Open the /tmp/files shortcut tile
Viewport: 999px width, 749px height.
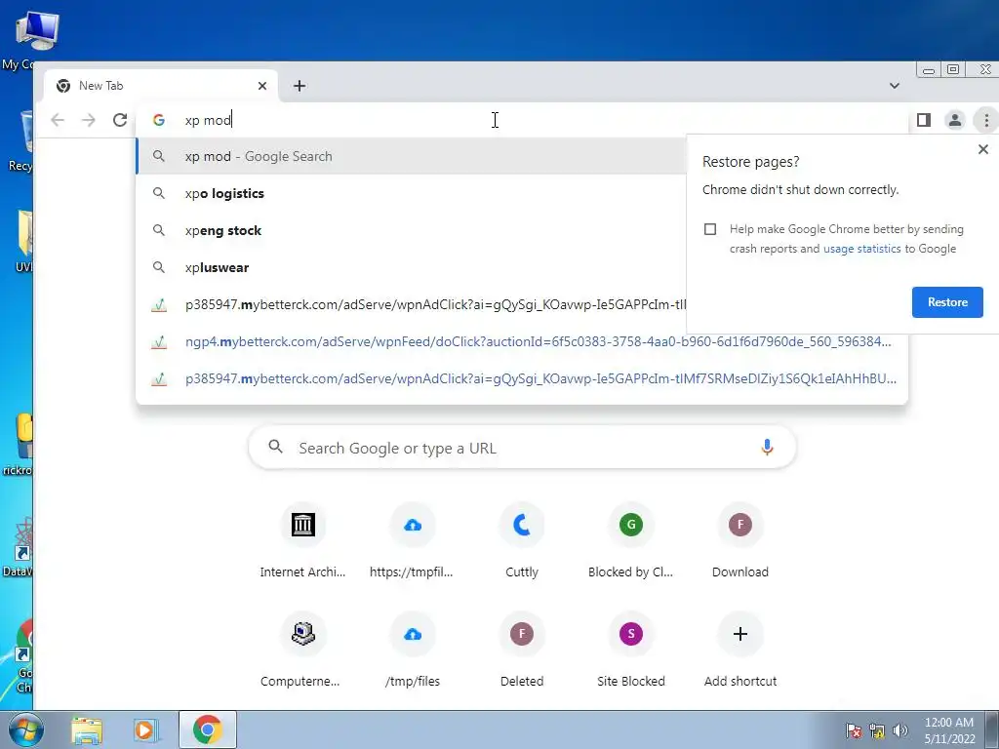[x=413, y=650]
